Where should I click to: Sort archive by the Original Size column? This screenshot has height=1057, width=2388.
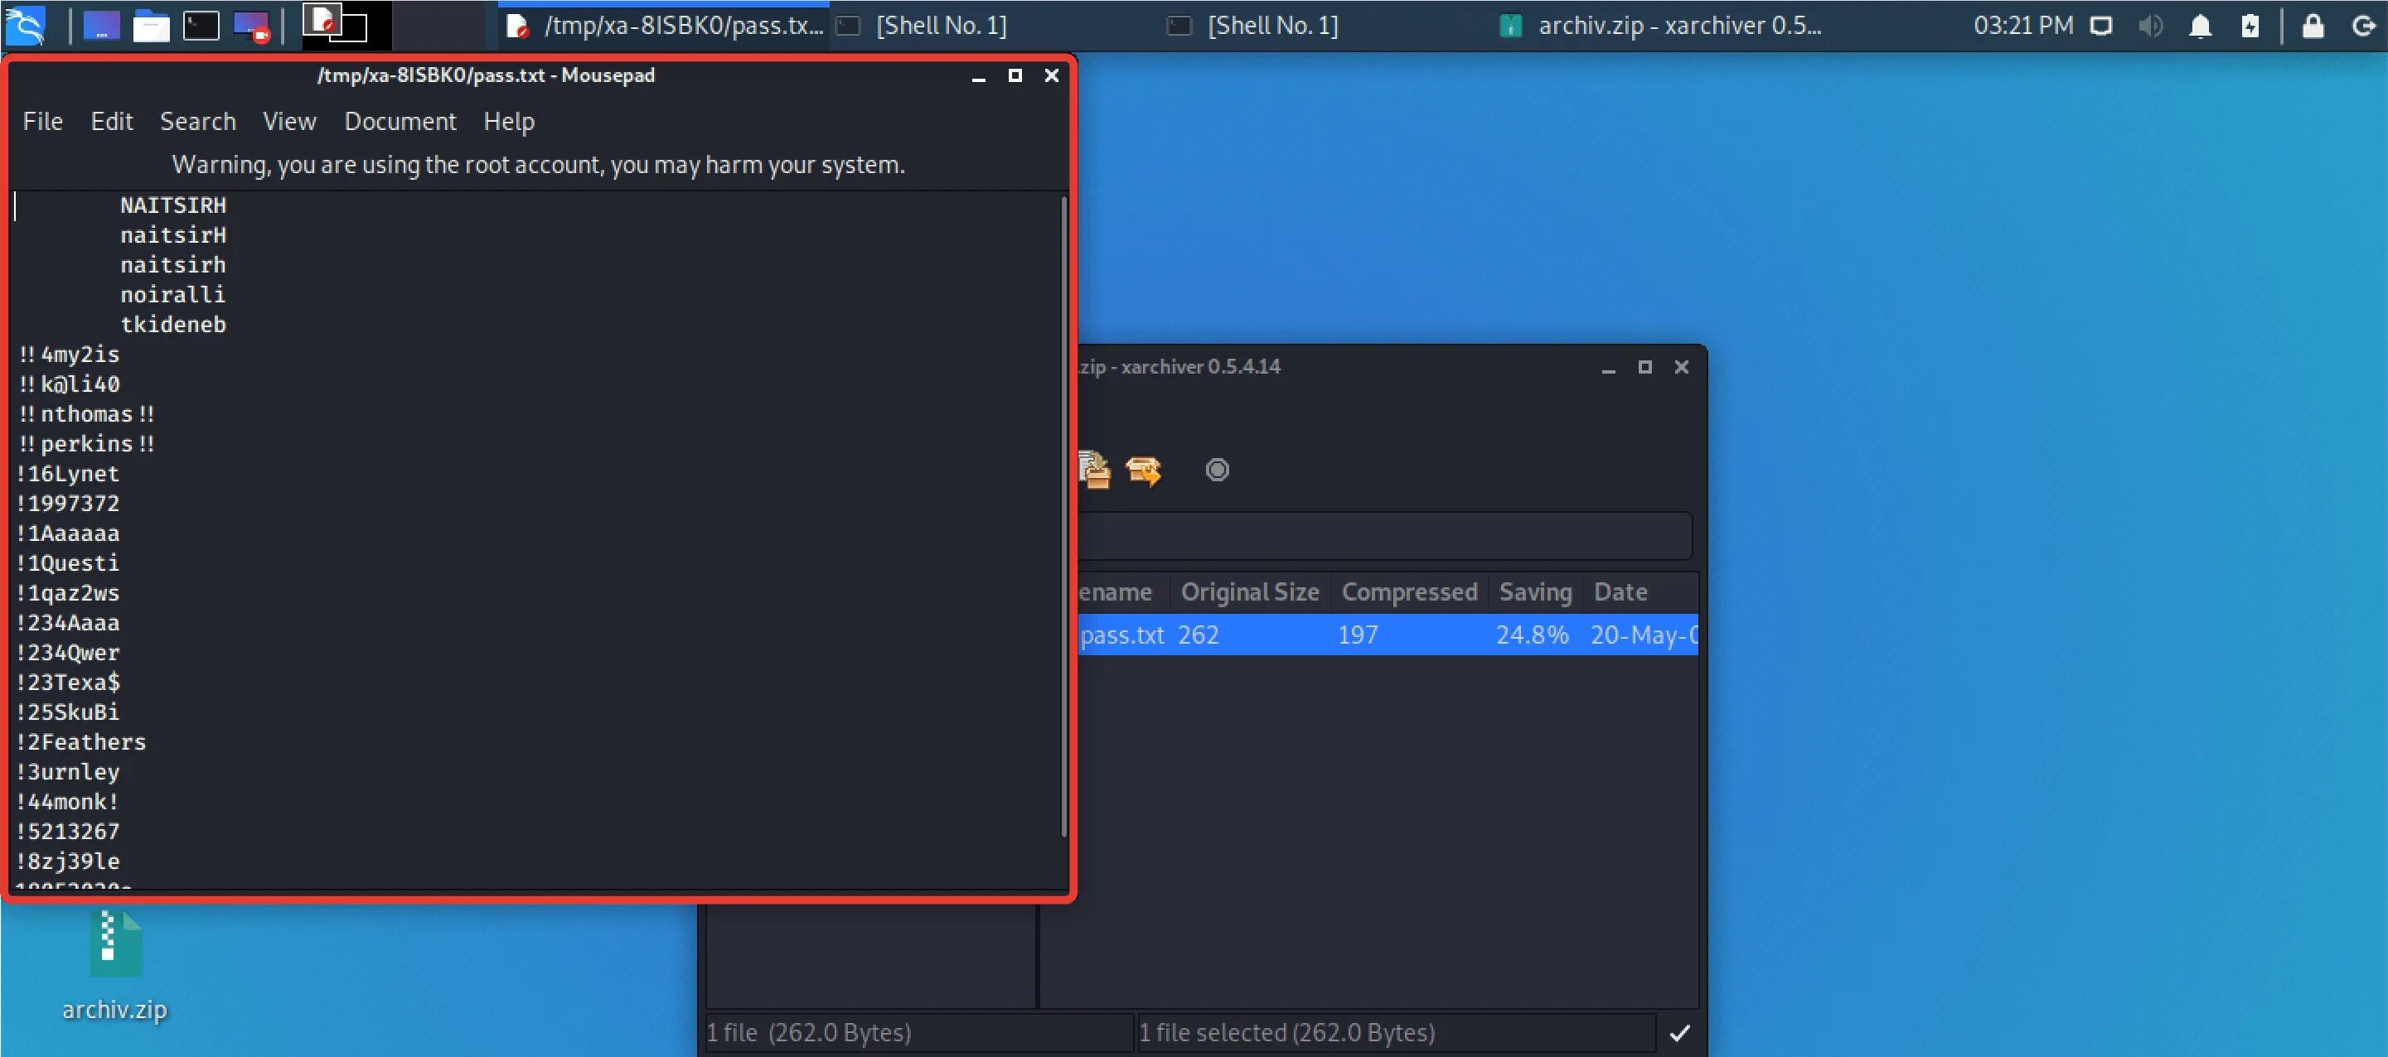1250,592
